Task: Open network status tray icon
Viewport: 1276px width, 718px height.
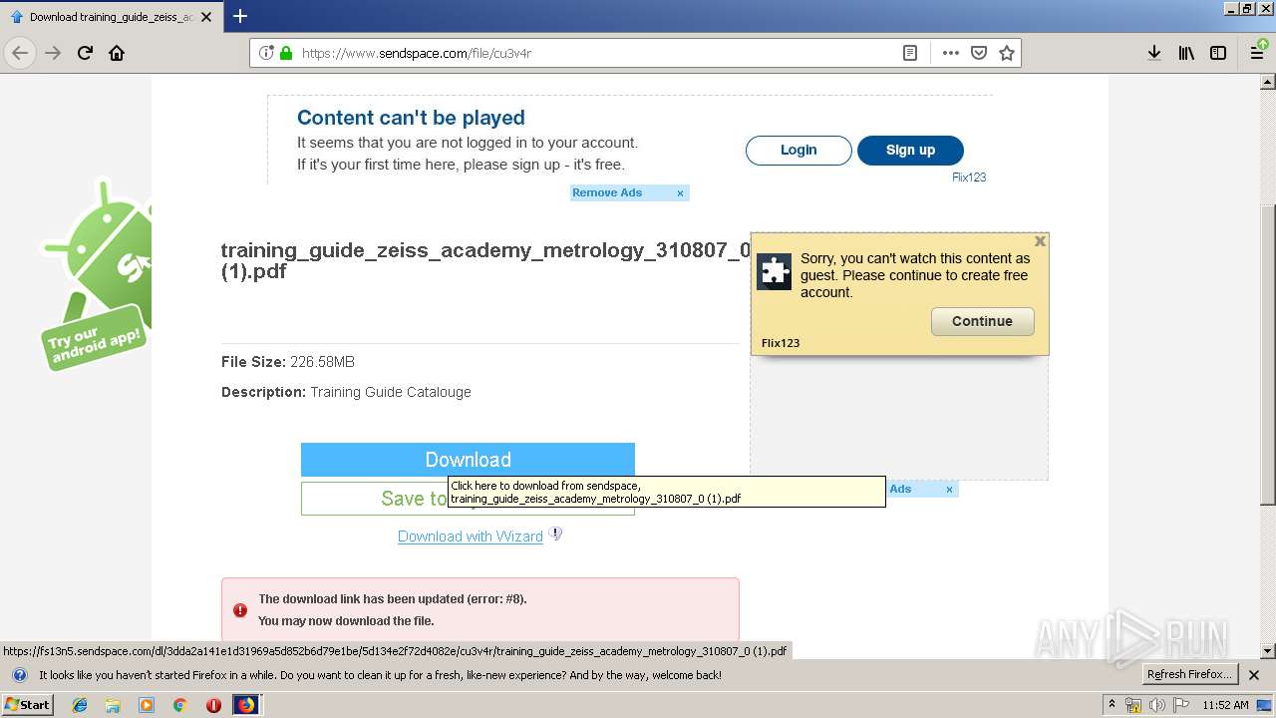Action: 1133,705
